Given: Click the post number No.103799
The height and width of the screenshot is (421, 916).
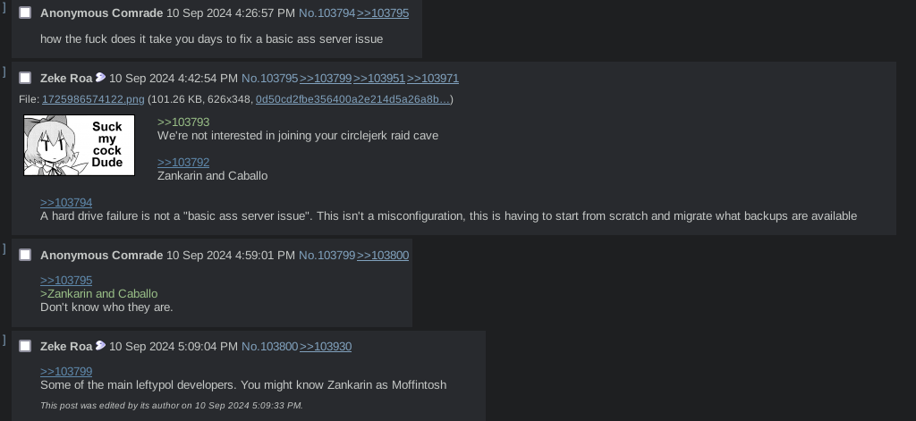Looking at the screenshot, I should pyautogui.click(x=327, y=256).
